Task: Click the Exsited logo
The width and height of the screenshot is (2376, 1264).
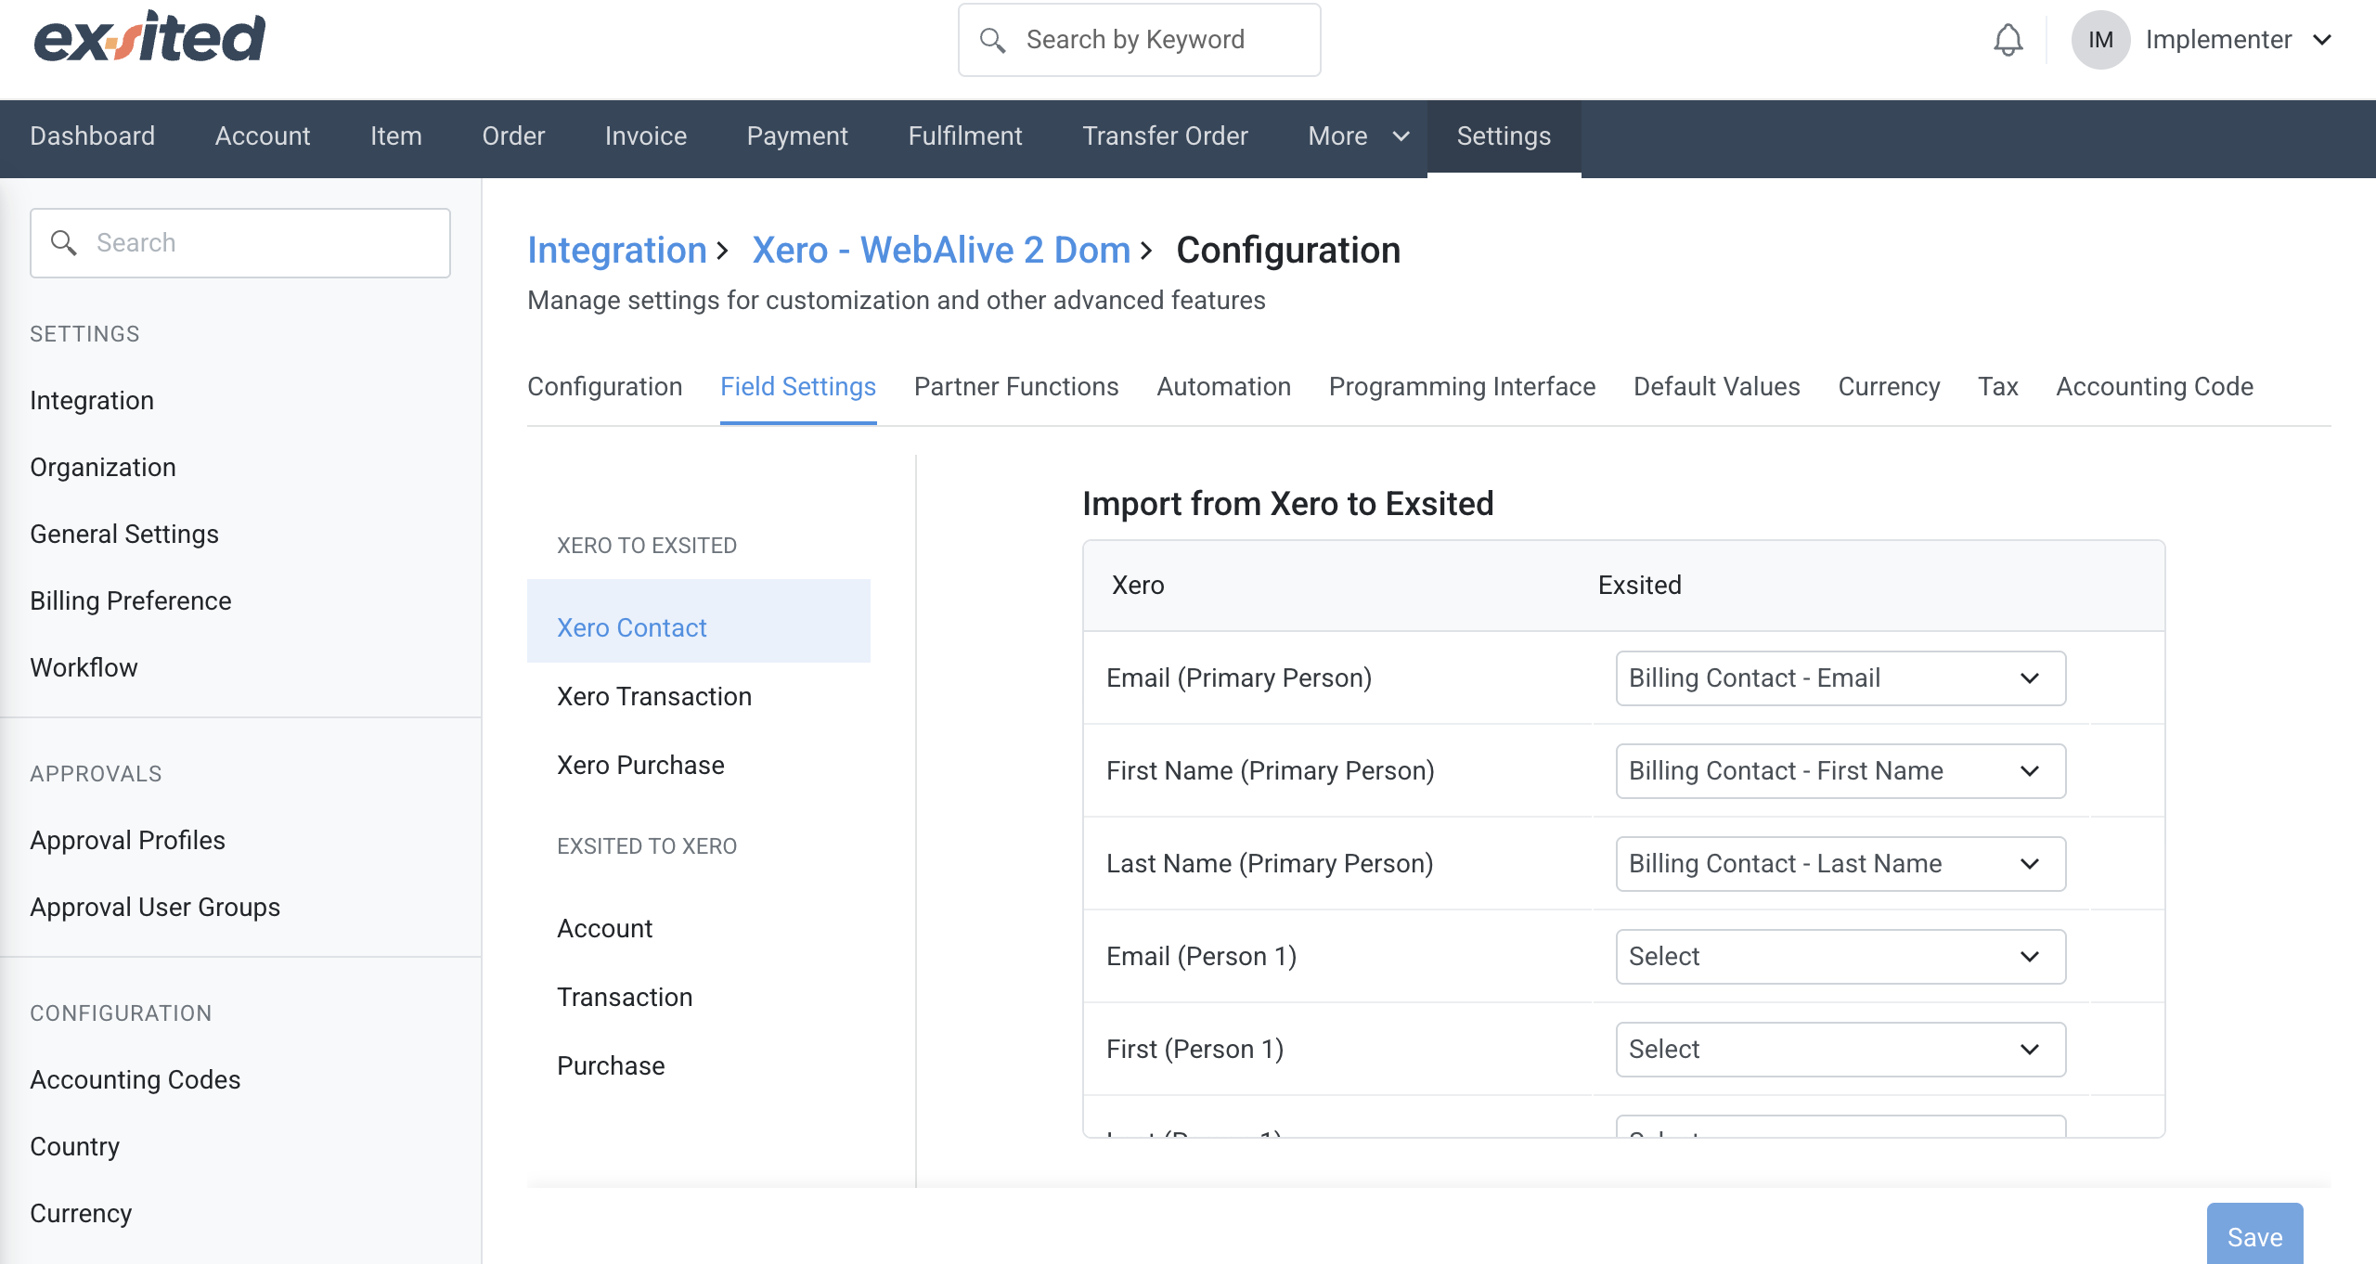Action: [149, 38]
